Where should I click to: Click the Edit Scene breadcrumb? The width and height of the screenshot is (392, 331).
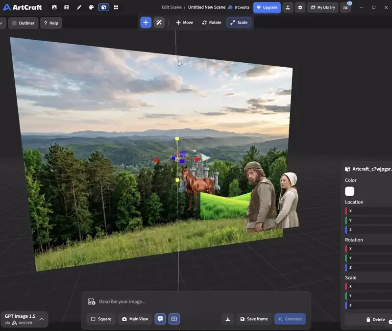point(171,7)
